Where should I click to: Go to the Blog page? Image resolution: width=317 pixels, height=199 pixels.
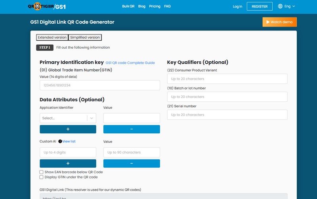(142, 6)
